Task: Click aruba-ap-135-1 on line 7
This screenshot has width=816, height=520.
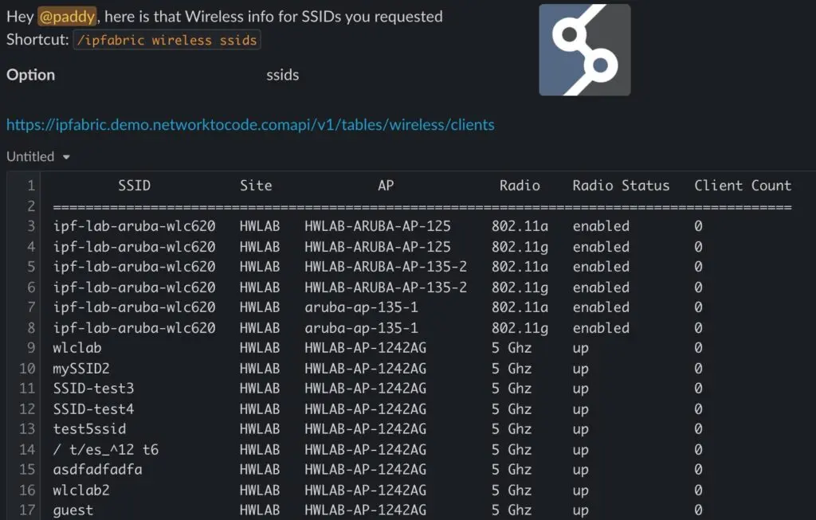Action: click(x=361, y=307)
